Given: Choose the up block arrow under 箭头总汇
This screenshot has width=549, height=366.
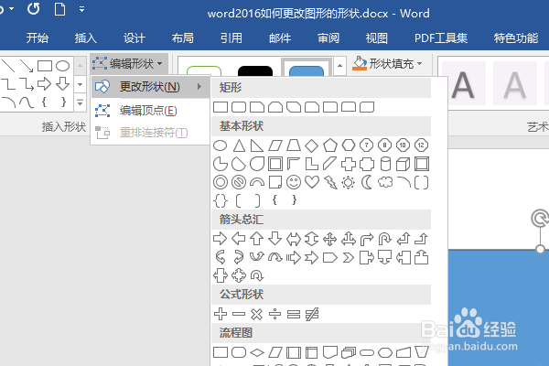Looking at the screenshot, I should point(256,239).
